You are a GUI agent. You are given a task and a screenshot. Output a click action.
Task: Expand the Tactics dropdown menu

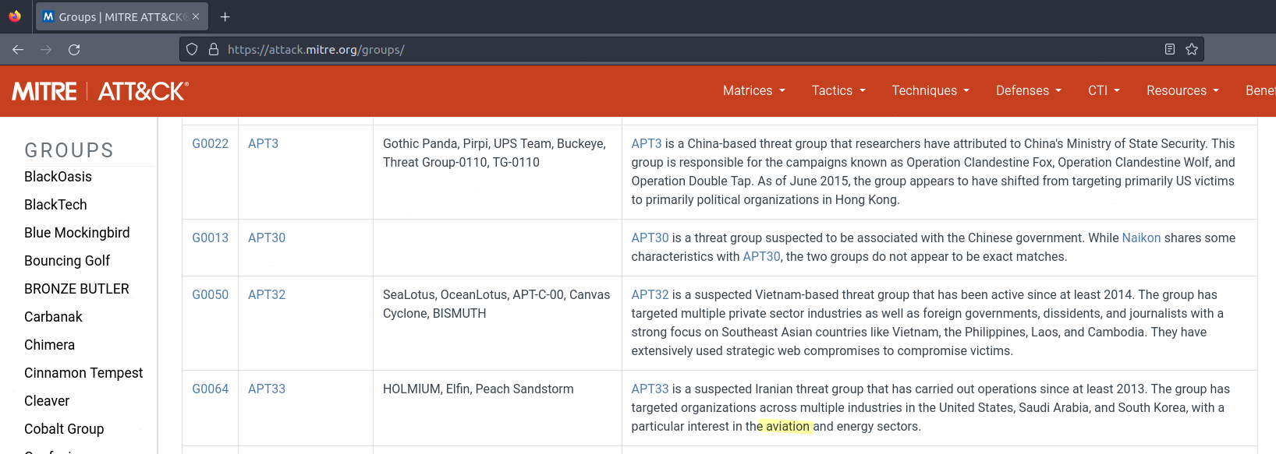click(838, 91)
